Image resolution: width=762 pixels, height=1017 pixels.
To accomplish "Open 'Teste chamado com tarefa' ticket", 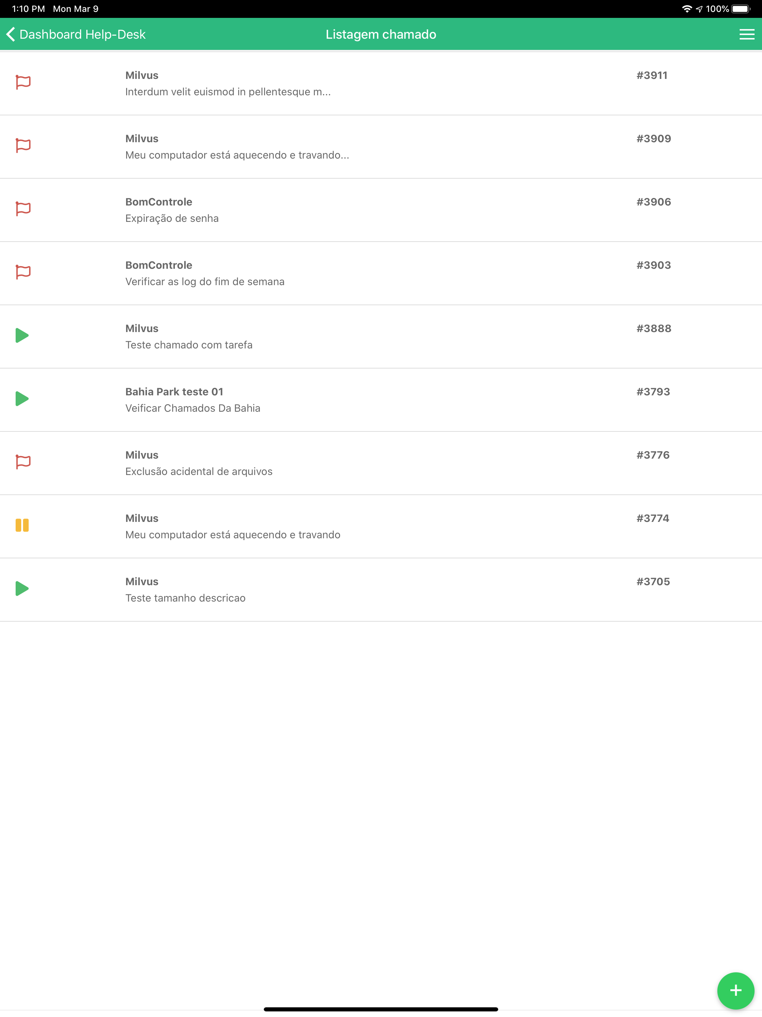I will tap(381, 337).
